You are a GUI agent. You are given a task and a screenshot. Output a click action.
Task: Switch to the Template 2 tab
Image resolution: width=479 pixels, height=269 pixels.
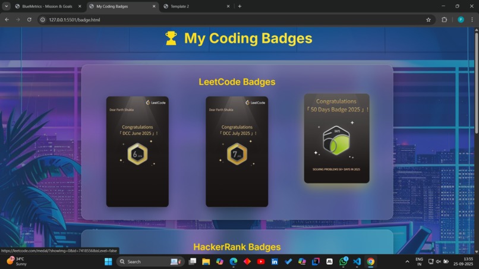[x=196, y=6]
